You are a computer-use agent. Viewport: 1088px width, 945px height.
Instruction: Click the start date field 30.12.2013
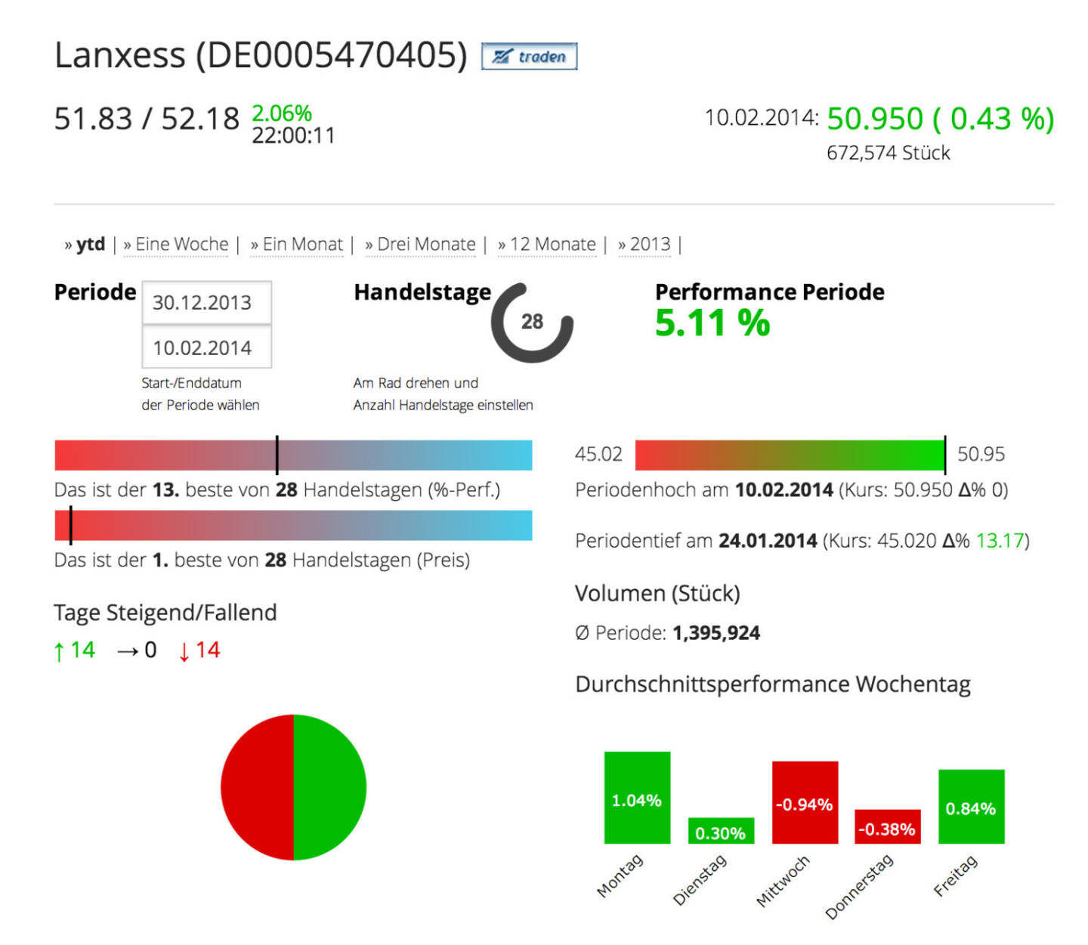tap(206, 302)
